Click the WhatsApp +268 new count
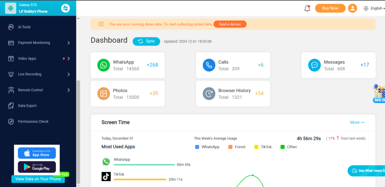This screenshot has width=385, height=187. point(153,65)
